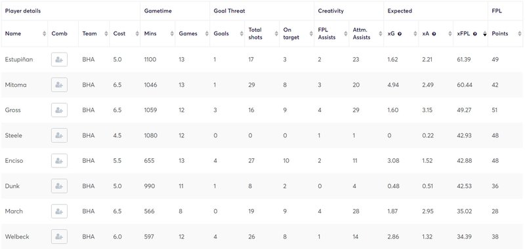This screenshot has height=249, width=525.
Task: Click Gross compare add-player icon
Action: pos(59,110)
